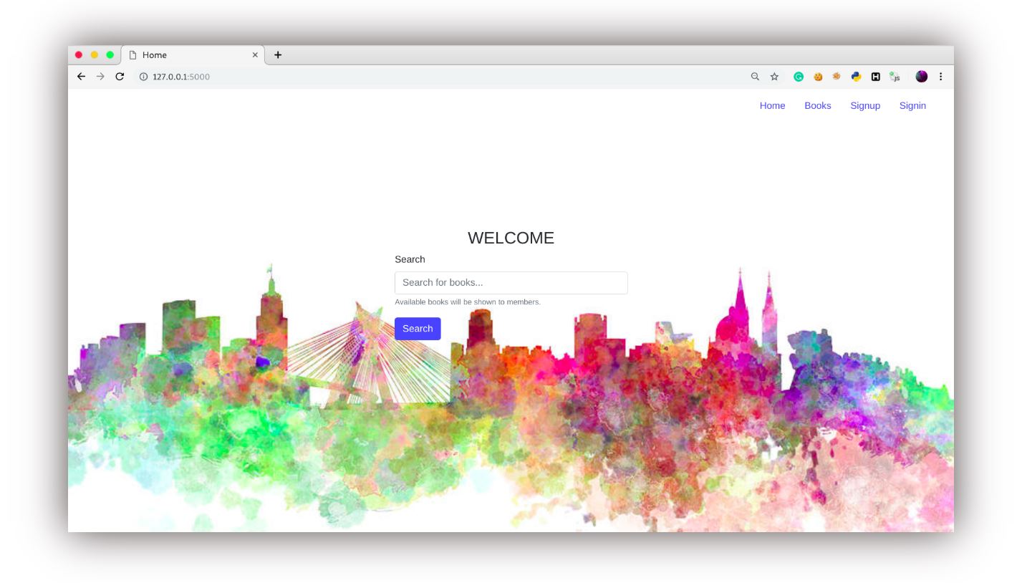The image size is (1022, 583).
Task: Open the Python extension icon
Action: tap(856, 77)
